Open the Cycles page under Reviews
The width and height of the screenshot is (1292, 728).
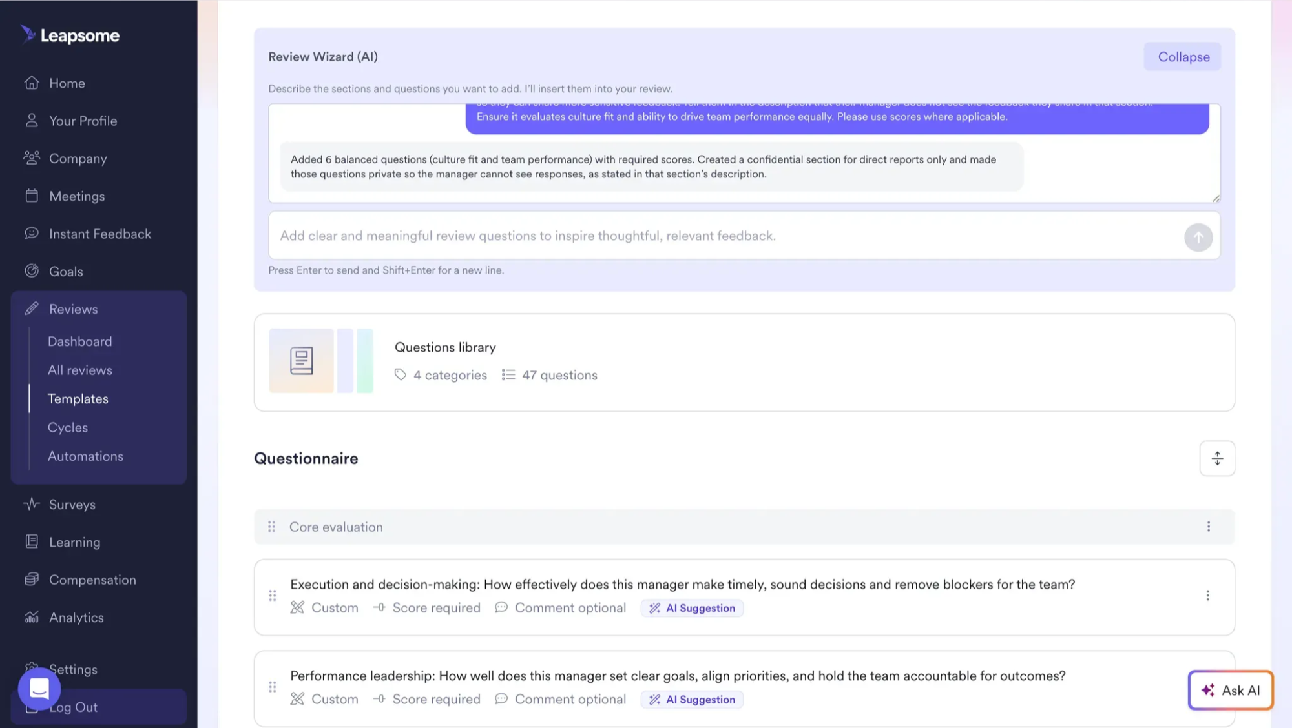67,427
